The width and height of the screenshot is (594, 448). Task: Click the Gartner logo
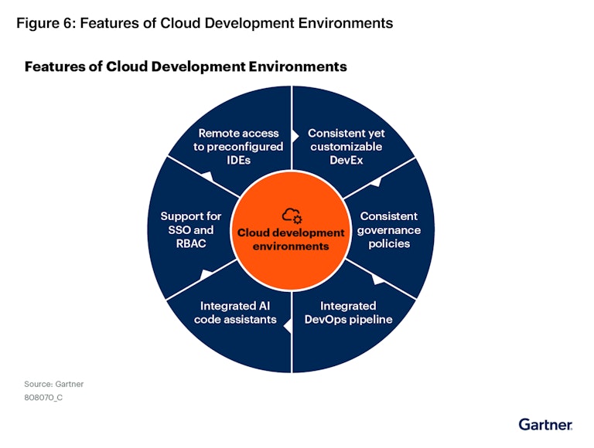point(545,425)
